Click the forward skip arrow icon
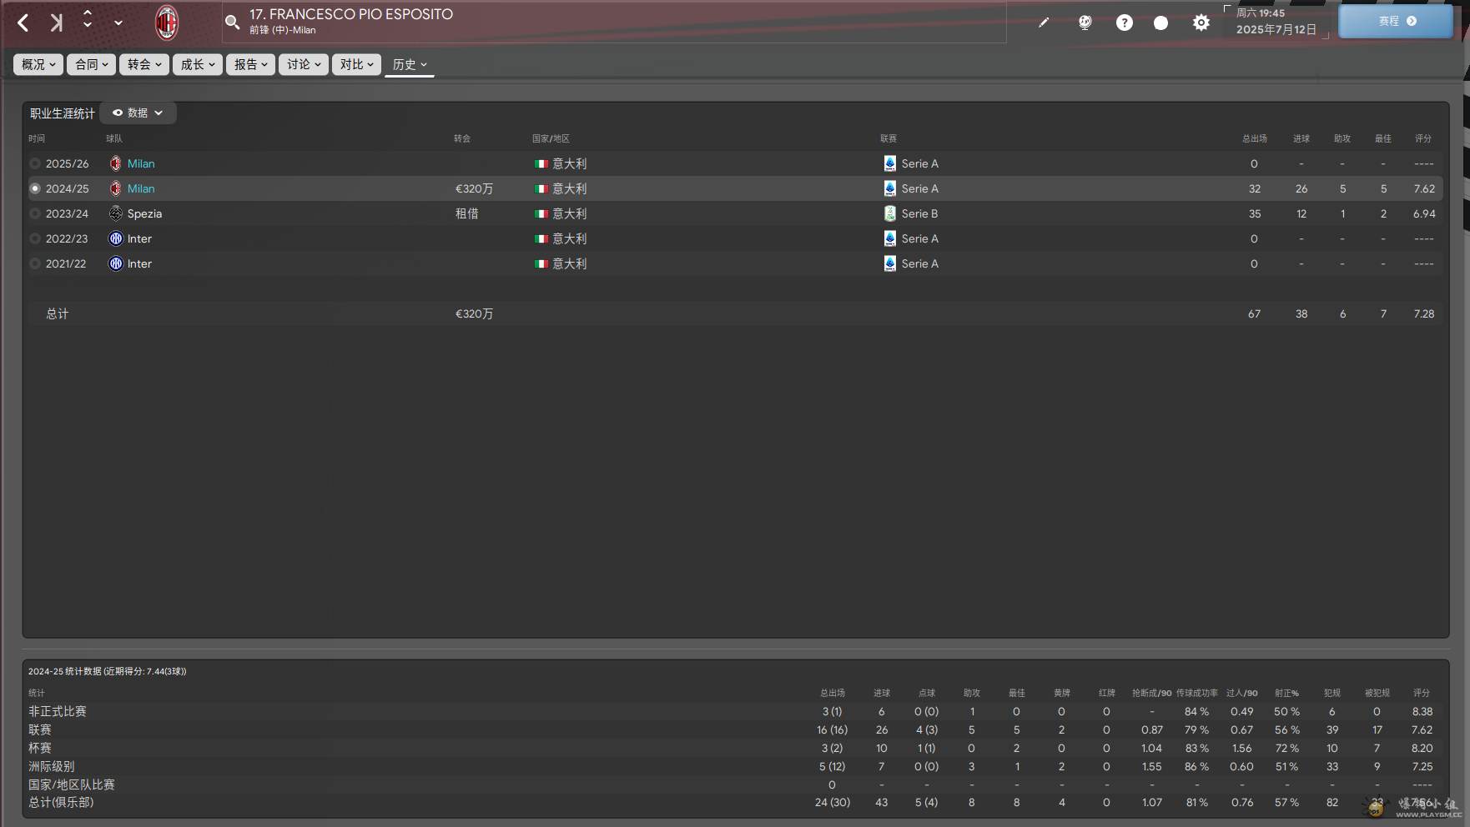This screenshot has width=1470, height=827. pos(56,23)
